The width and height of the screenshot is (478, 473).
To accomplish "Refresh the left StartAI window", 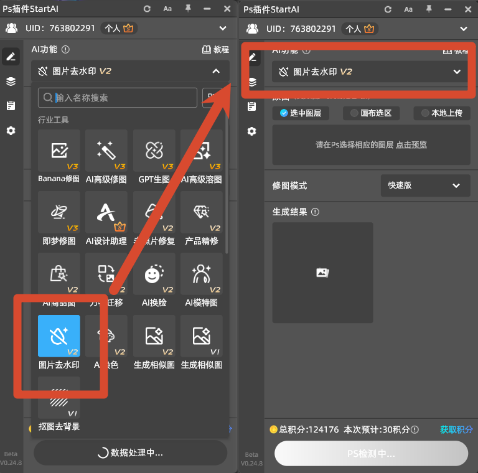I will coord(148,9).
